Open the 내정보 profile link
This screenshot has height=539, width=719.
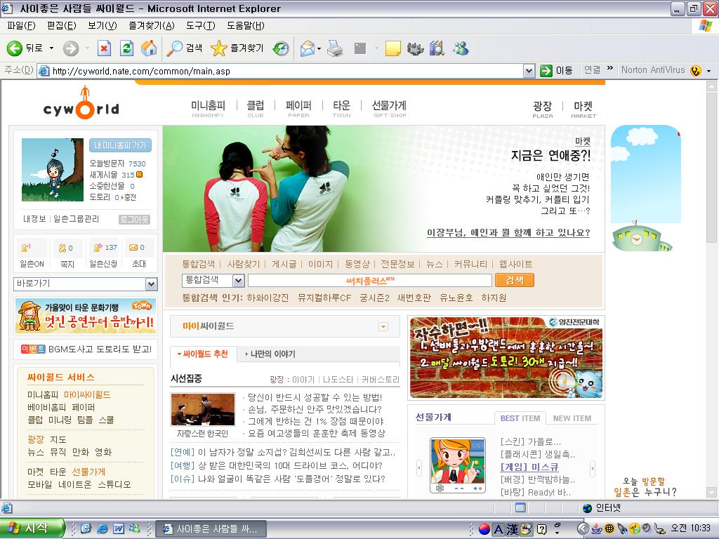(x=34, y=219)
